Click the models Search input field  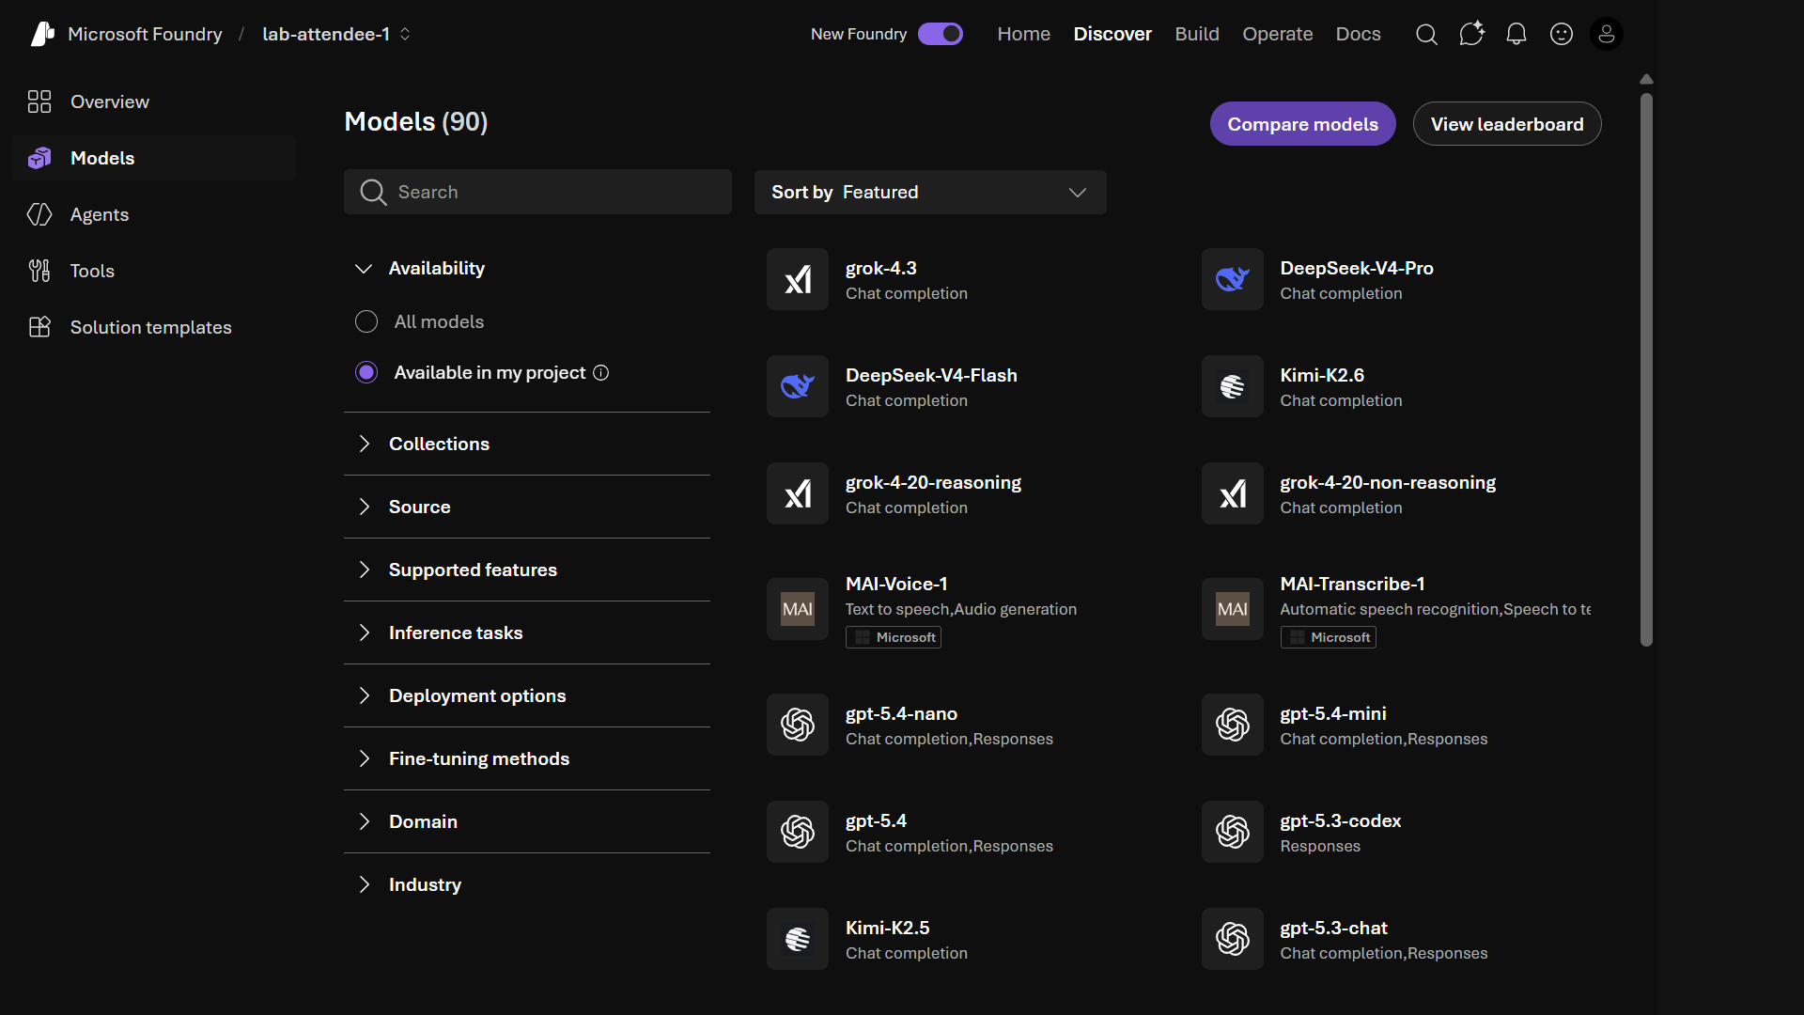537,192
